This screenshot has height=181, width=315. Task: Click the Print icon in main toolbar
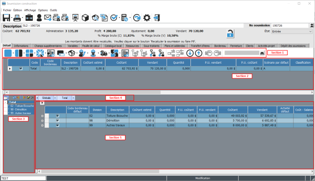(17, 18)
